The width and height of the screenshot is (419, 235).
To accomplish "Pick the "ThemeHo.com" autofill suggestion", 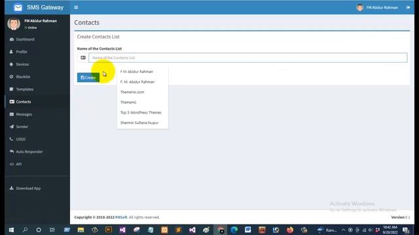I will click(x=143, y=92).
